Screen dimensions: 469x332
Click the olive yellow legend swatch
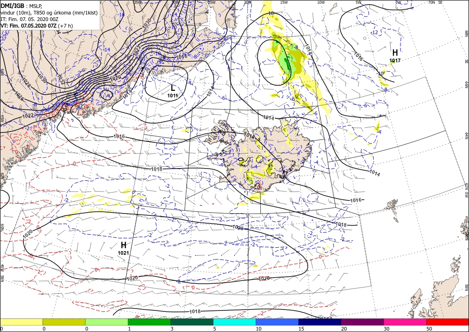(x=64, y=322)
